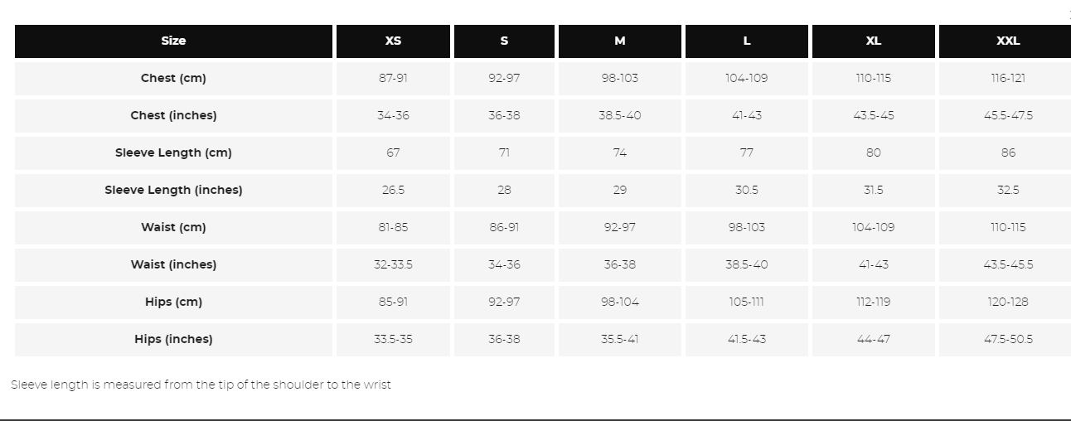
Task: Click the Waist (inches) row label
Action: tap(173, 264)
